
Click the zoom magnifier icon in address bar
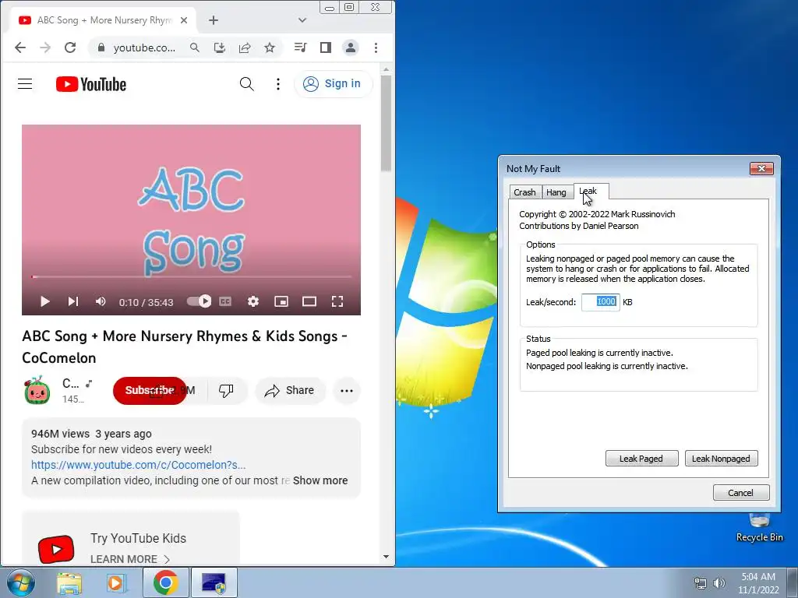click(194, 47)
